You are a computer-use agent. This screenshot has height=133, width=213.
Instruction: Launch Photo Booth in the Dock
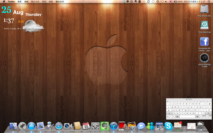coord(123,126)
